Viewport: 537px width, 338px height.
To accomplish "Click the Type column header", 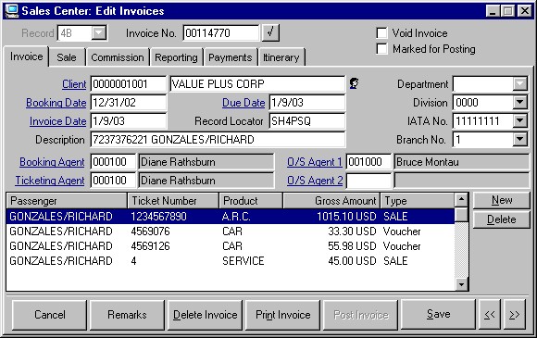I will 418,201.
